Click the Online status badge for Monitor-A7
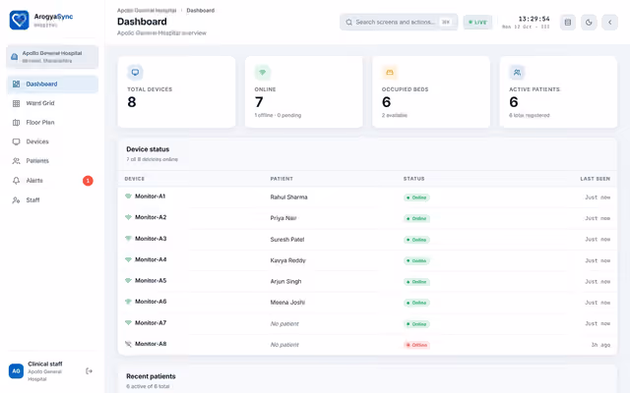Viewport: 630px width, 393px height. click(417, 324)
